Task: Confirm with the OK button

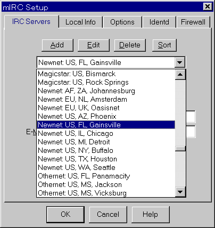Action: point(65,215)
